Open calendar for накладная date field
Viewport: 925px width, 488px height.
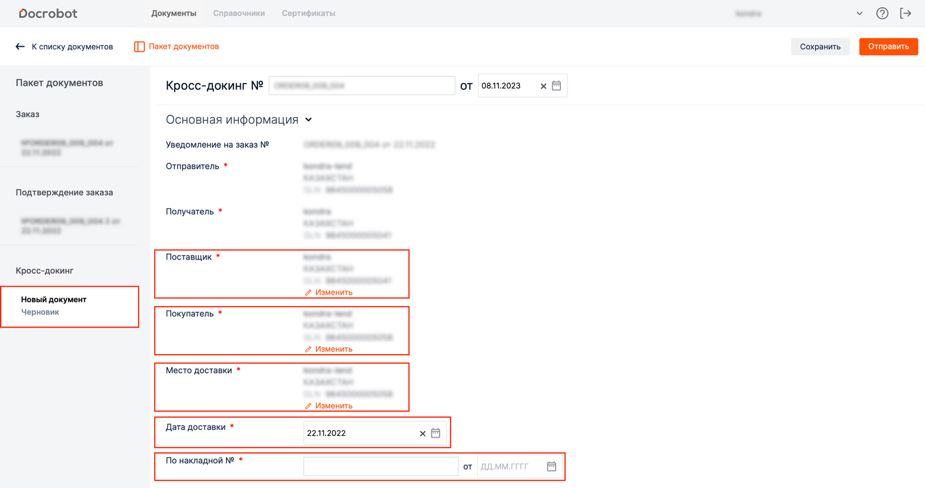pos(551,467)
